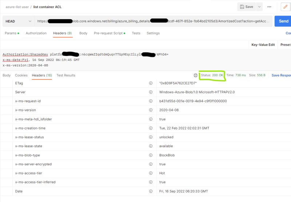Screen dimensions: 291x202
Task: Click the info icon for x-ms-blob-type
Action: [x=151, y=155]
